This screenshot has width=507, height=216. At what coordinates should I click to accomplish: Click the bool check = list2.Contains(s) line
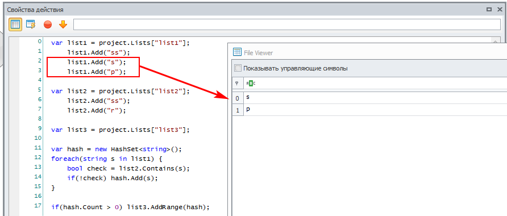click(x=128, y=169)
